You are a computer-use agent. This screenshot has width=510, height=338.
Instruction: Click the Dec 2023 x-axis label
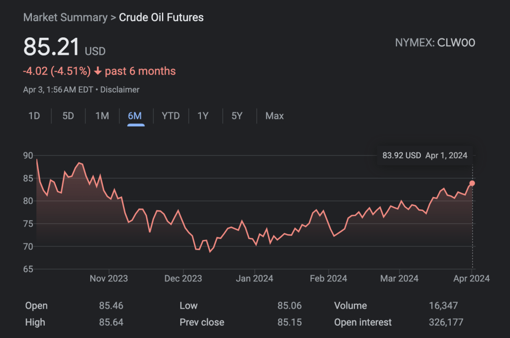(183, 278)
